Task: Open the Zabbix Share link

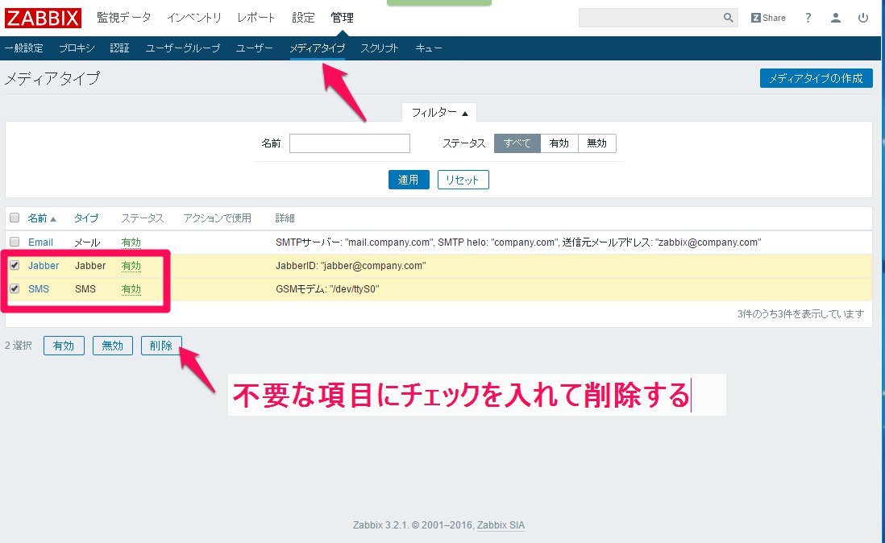Action: 768,18
